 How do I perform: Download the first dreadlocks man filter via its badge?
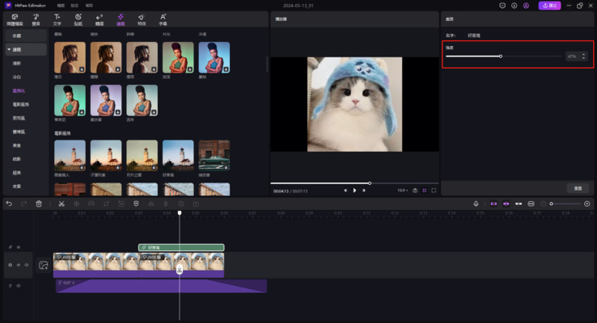point(82,69)
